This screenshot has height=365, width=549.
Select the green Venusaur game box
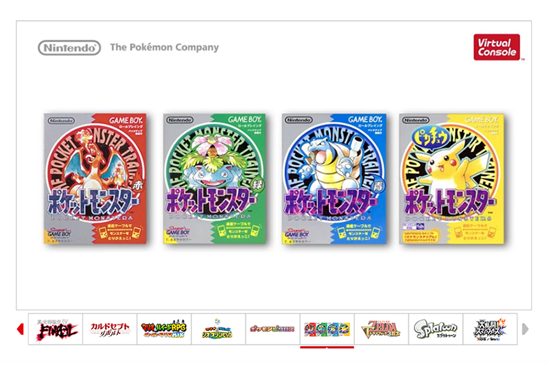(x=214, y=179)
